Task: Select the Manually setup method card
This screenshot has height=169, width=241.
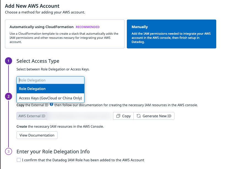Action: 171,34
